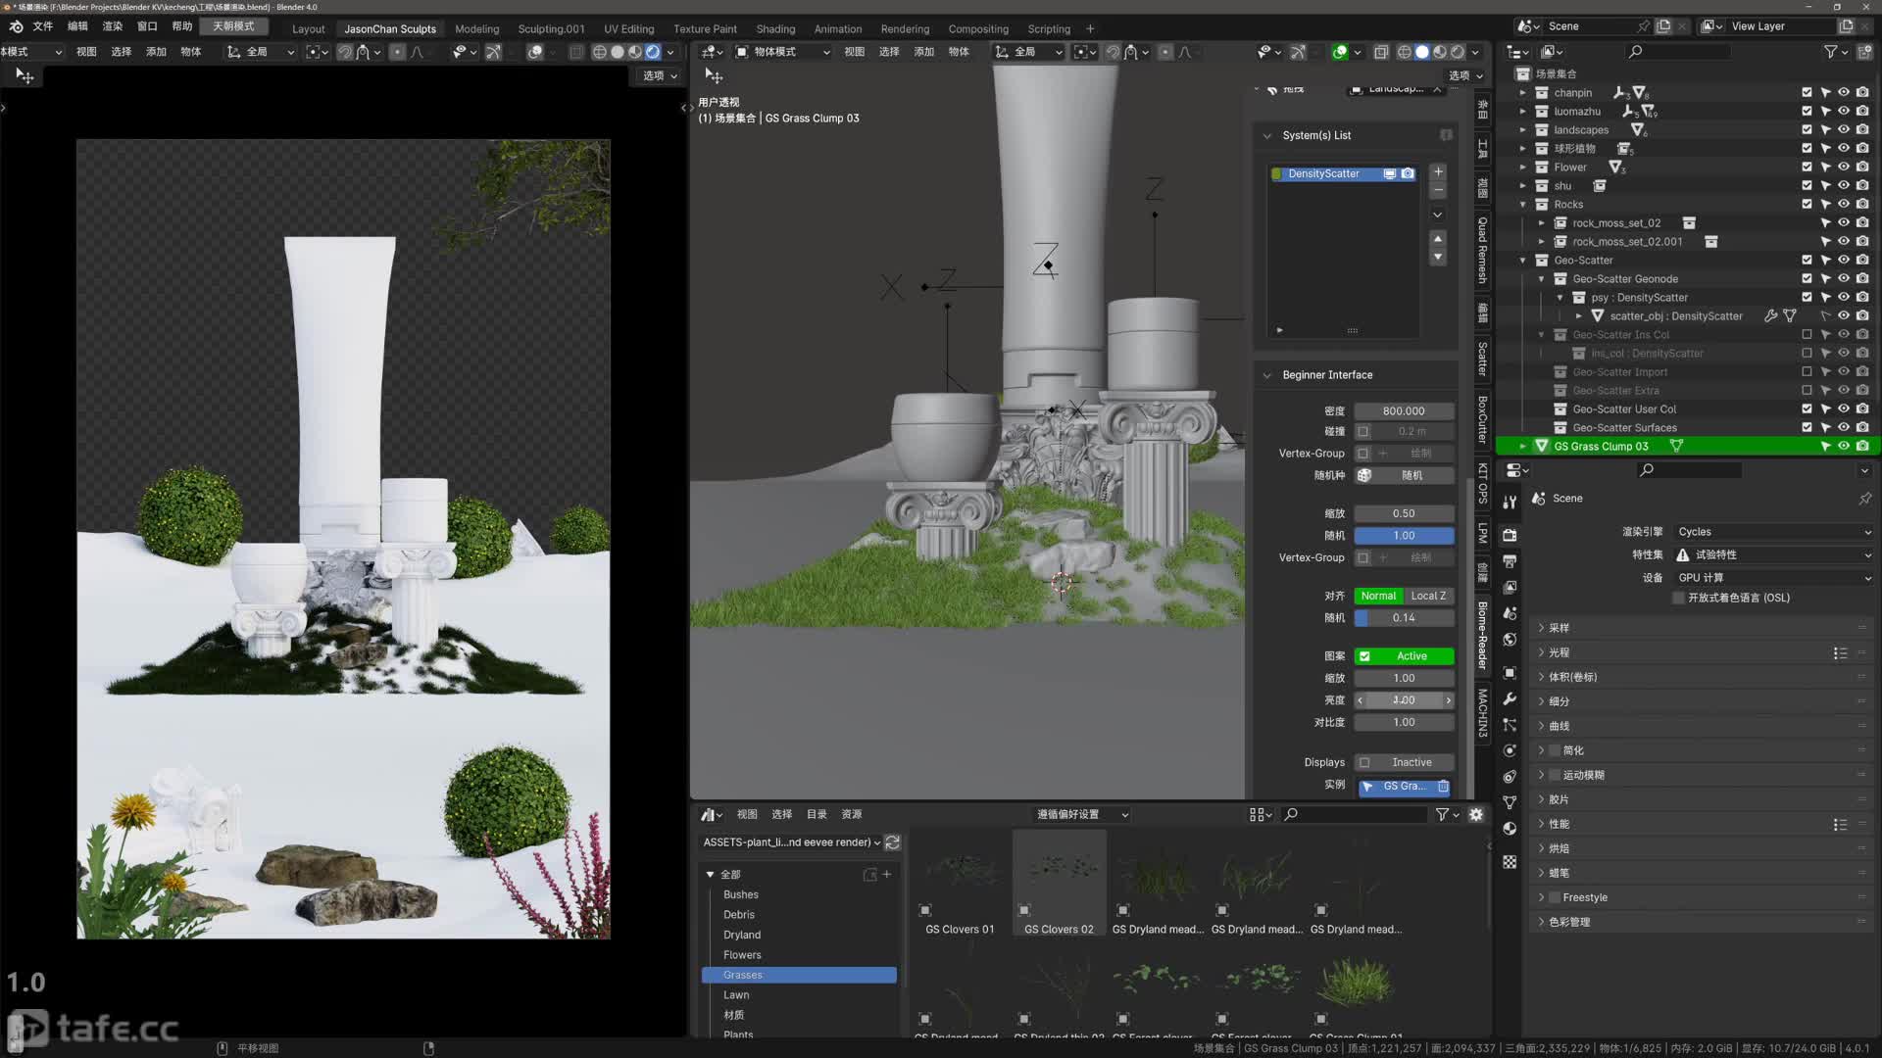The image size is (1882, 1058).
Task: Open the Tool settings properties tab
Action: point(1510,503)
